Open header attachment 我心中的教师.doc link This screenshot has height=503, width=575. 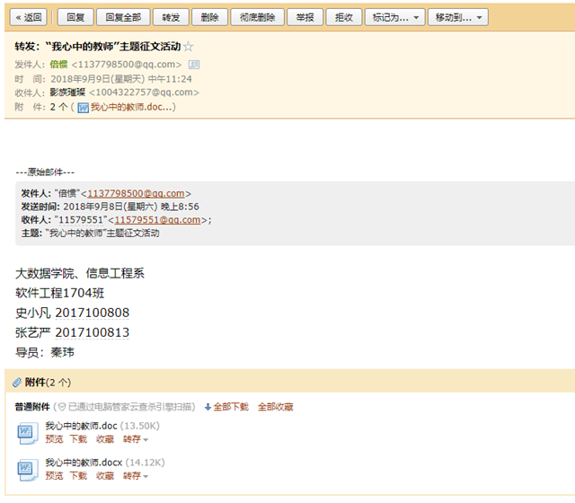[131, 107]
